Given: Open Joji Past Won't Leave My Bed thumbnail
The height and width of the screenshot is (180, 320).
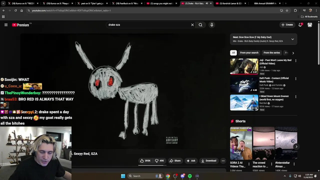Looking at the screenshot, I should [x=244, y=66].
